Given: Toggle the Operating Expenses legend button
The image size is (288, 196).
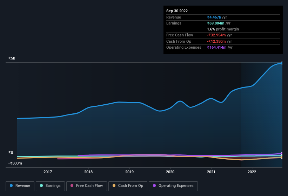Looking at the screenshot, I should pos(173,186).
